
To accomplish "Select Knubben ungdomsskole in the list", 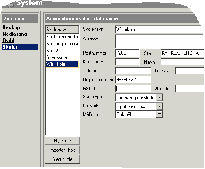I will pos(62,37).
